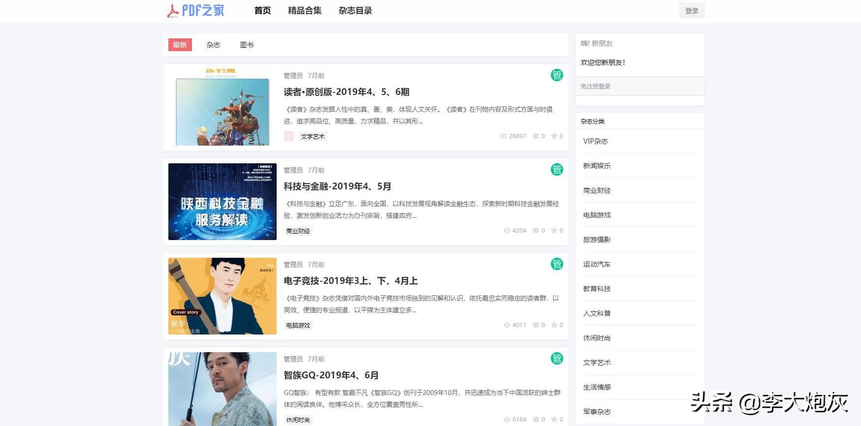Select the 最新 tab
This screenshot has width=861, height=426.
[180, 45]
